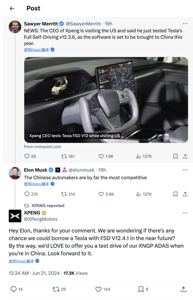This screenshot has width=193, height=300.
Task: Translate Sawyer's post with DeepL link
Action: 36,50
